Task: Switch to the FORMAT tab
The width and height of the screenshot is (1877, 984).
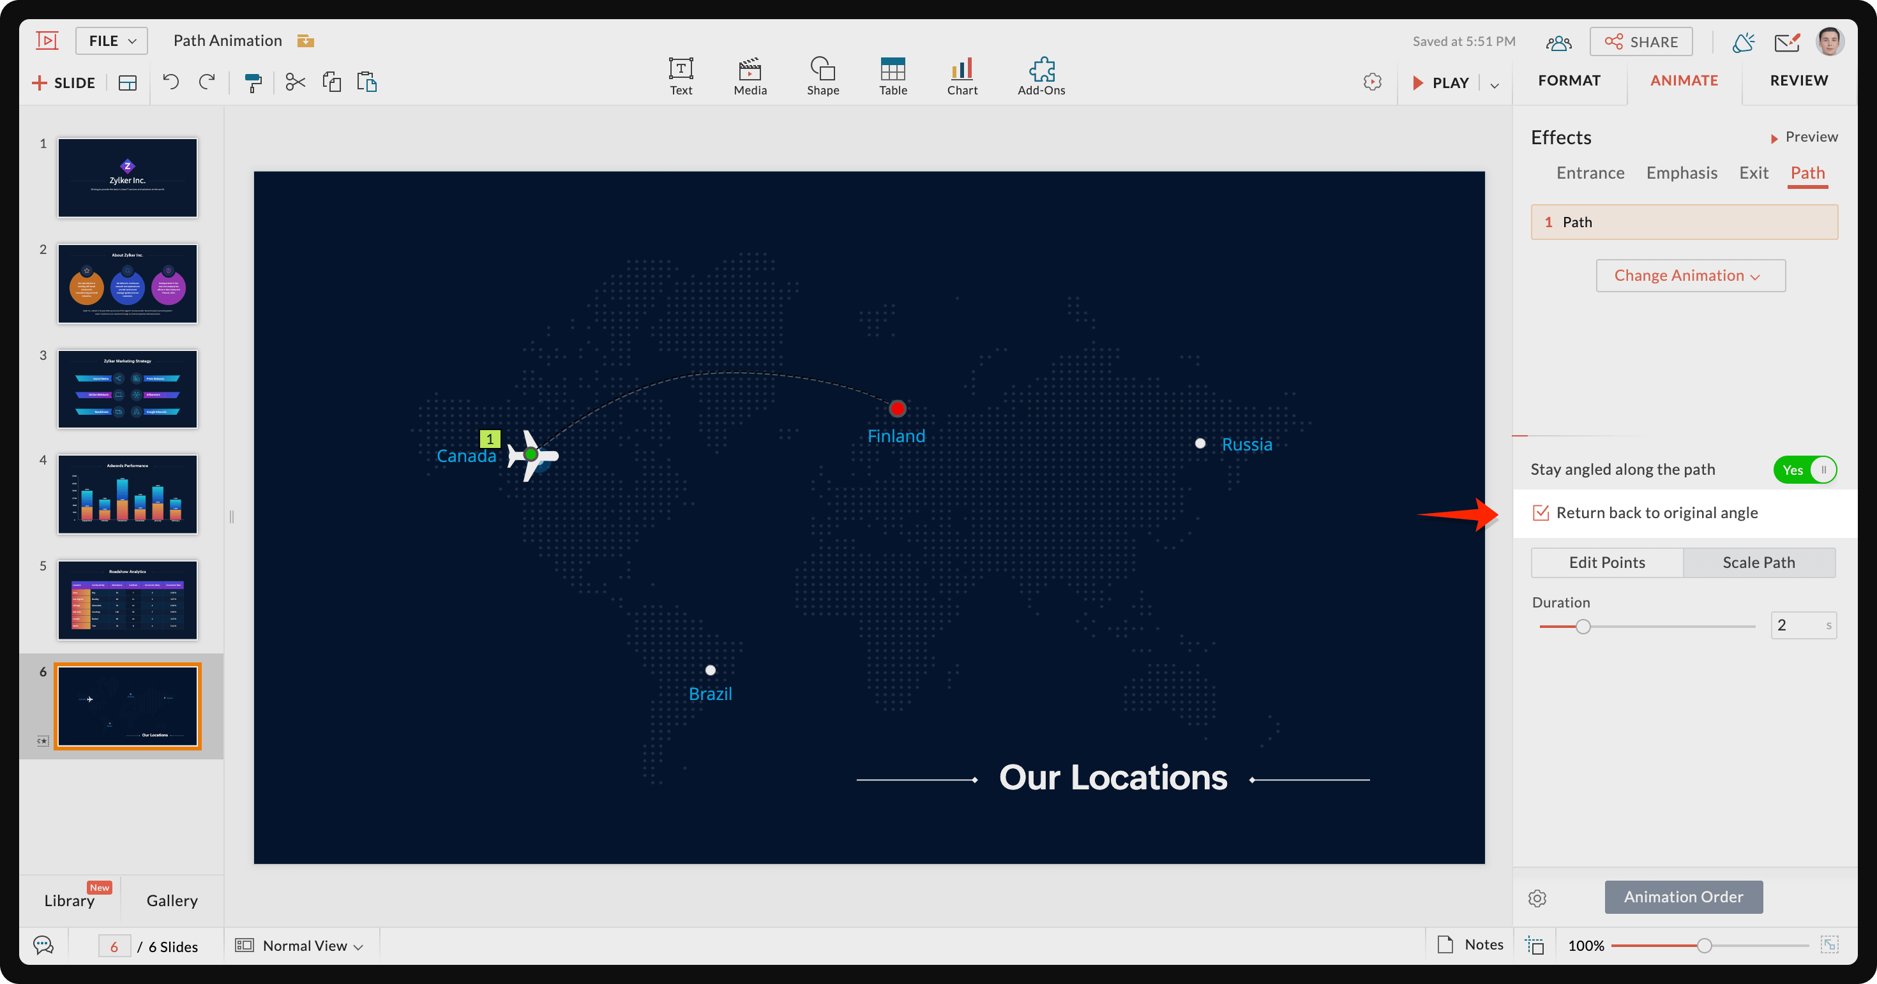Action: pos(1569,80)
